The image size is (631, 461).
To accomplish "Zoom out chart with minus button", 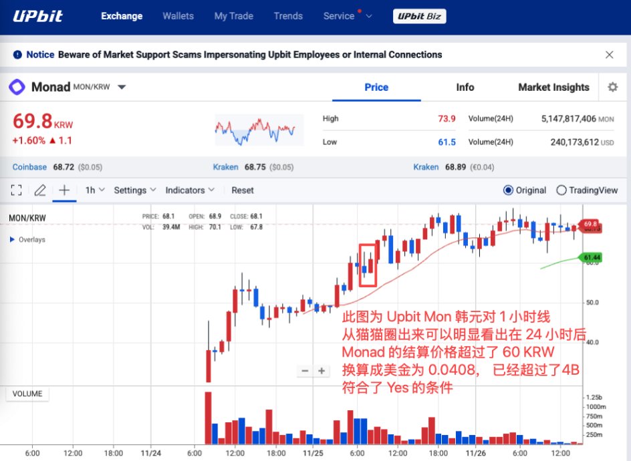I will coord(305,371).
